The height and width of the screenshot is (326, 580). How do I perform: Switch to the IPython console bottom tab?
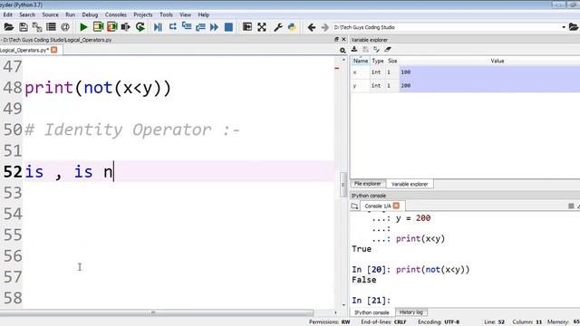point(372,312)
